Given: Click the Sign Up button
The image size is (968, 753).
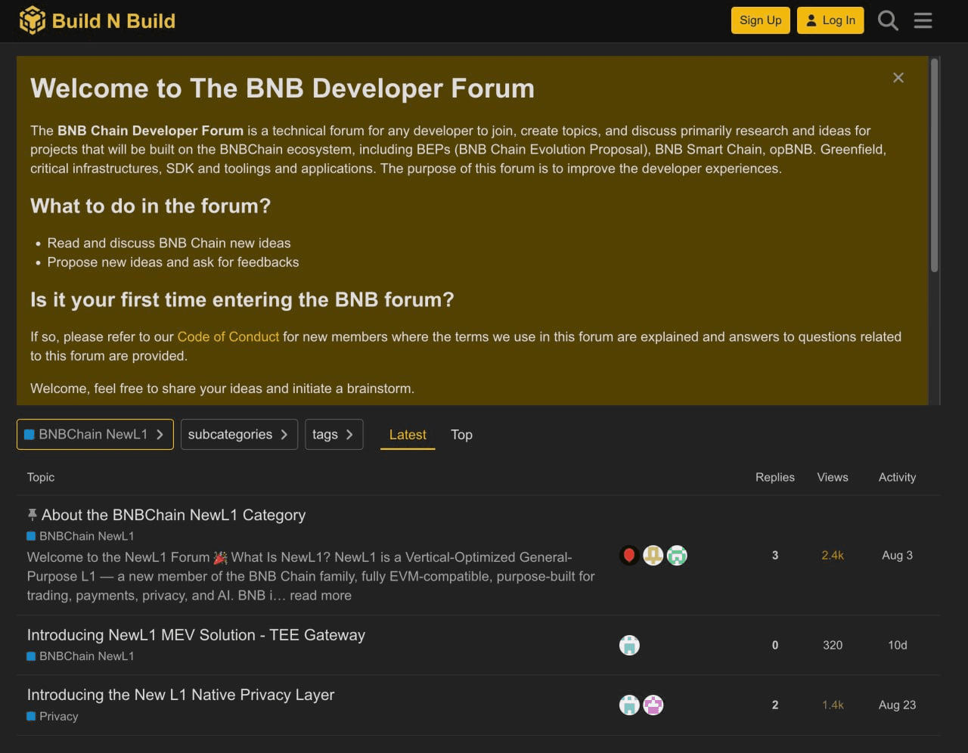Looking at the screenshot, I should click(x=761, y=20).
